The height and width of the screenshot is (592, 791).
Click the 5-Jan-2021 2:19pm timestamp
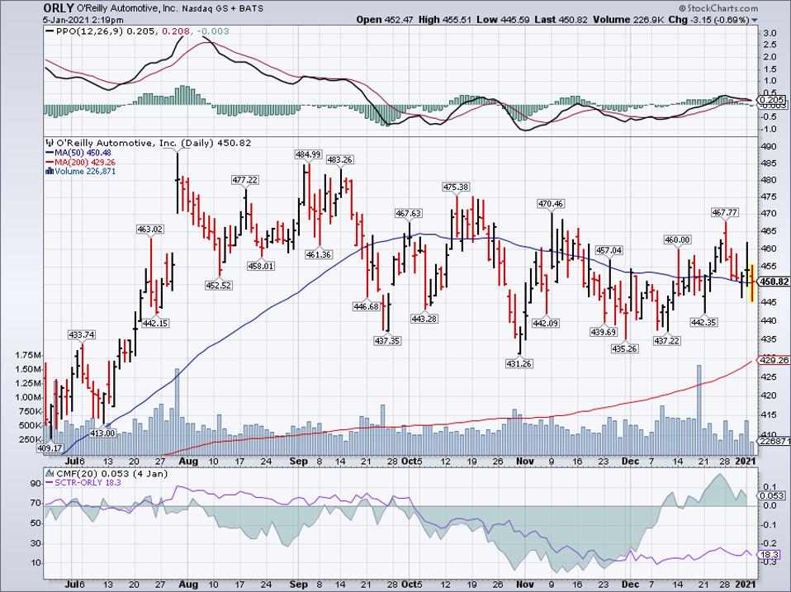[x=83, y=20]
